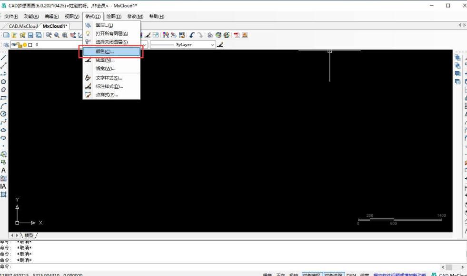This screenshot has height=276, width=467.
Task: Toggle 对象捕捉 object snap mode
Action: point(312,275)
